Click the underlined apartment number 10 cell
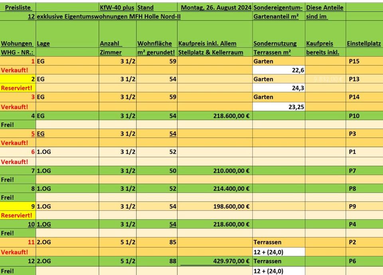 pyautogui.click(x=18, y=224)
